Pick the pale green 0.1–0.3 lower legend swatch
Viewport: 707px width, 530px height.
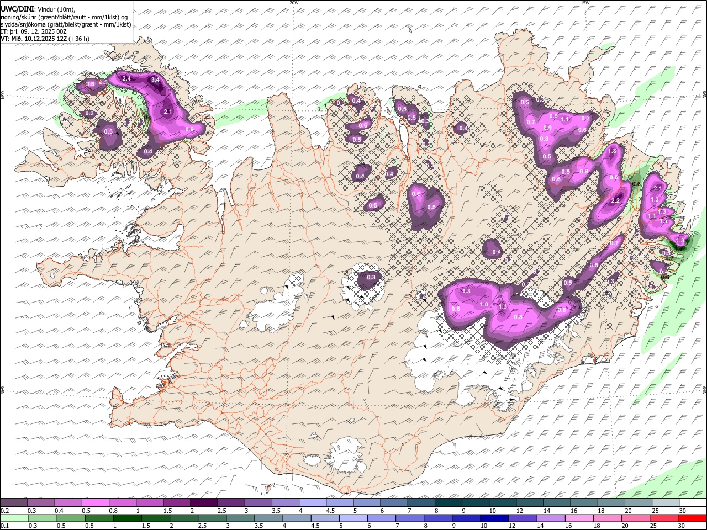[14, 518]
